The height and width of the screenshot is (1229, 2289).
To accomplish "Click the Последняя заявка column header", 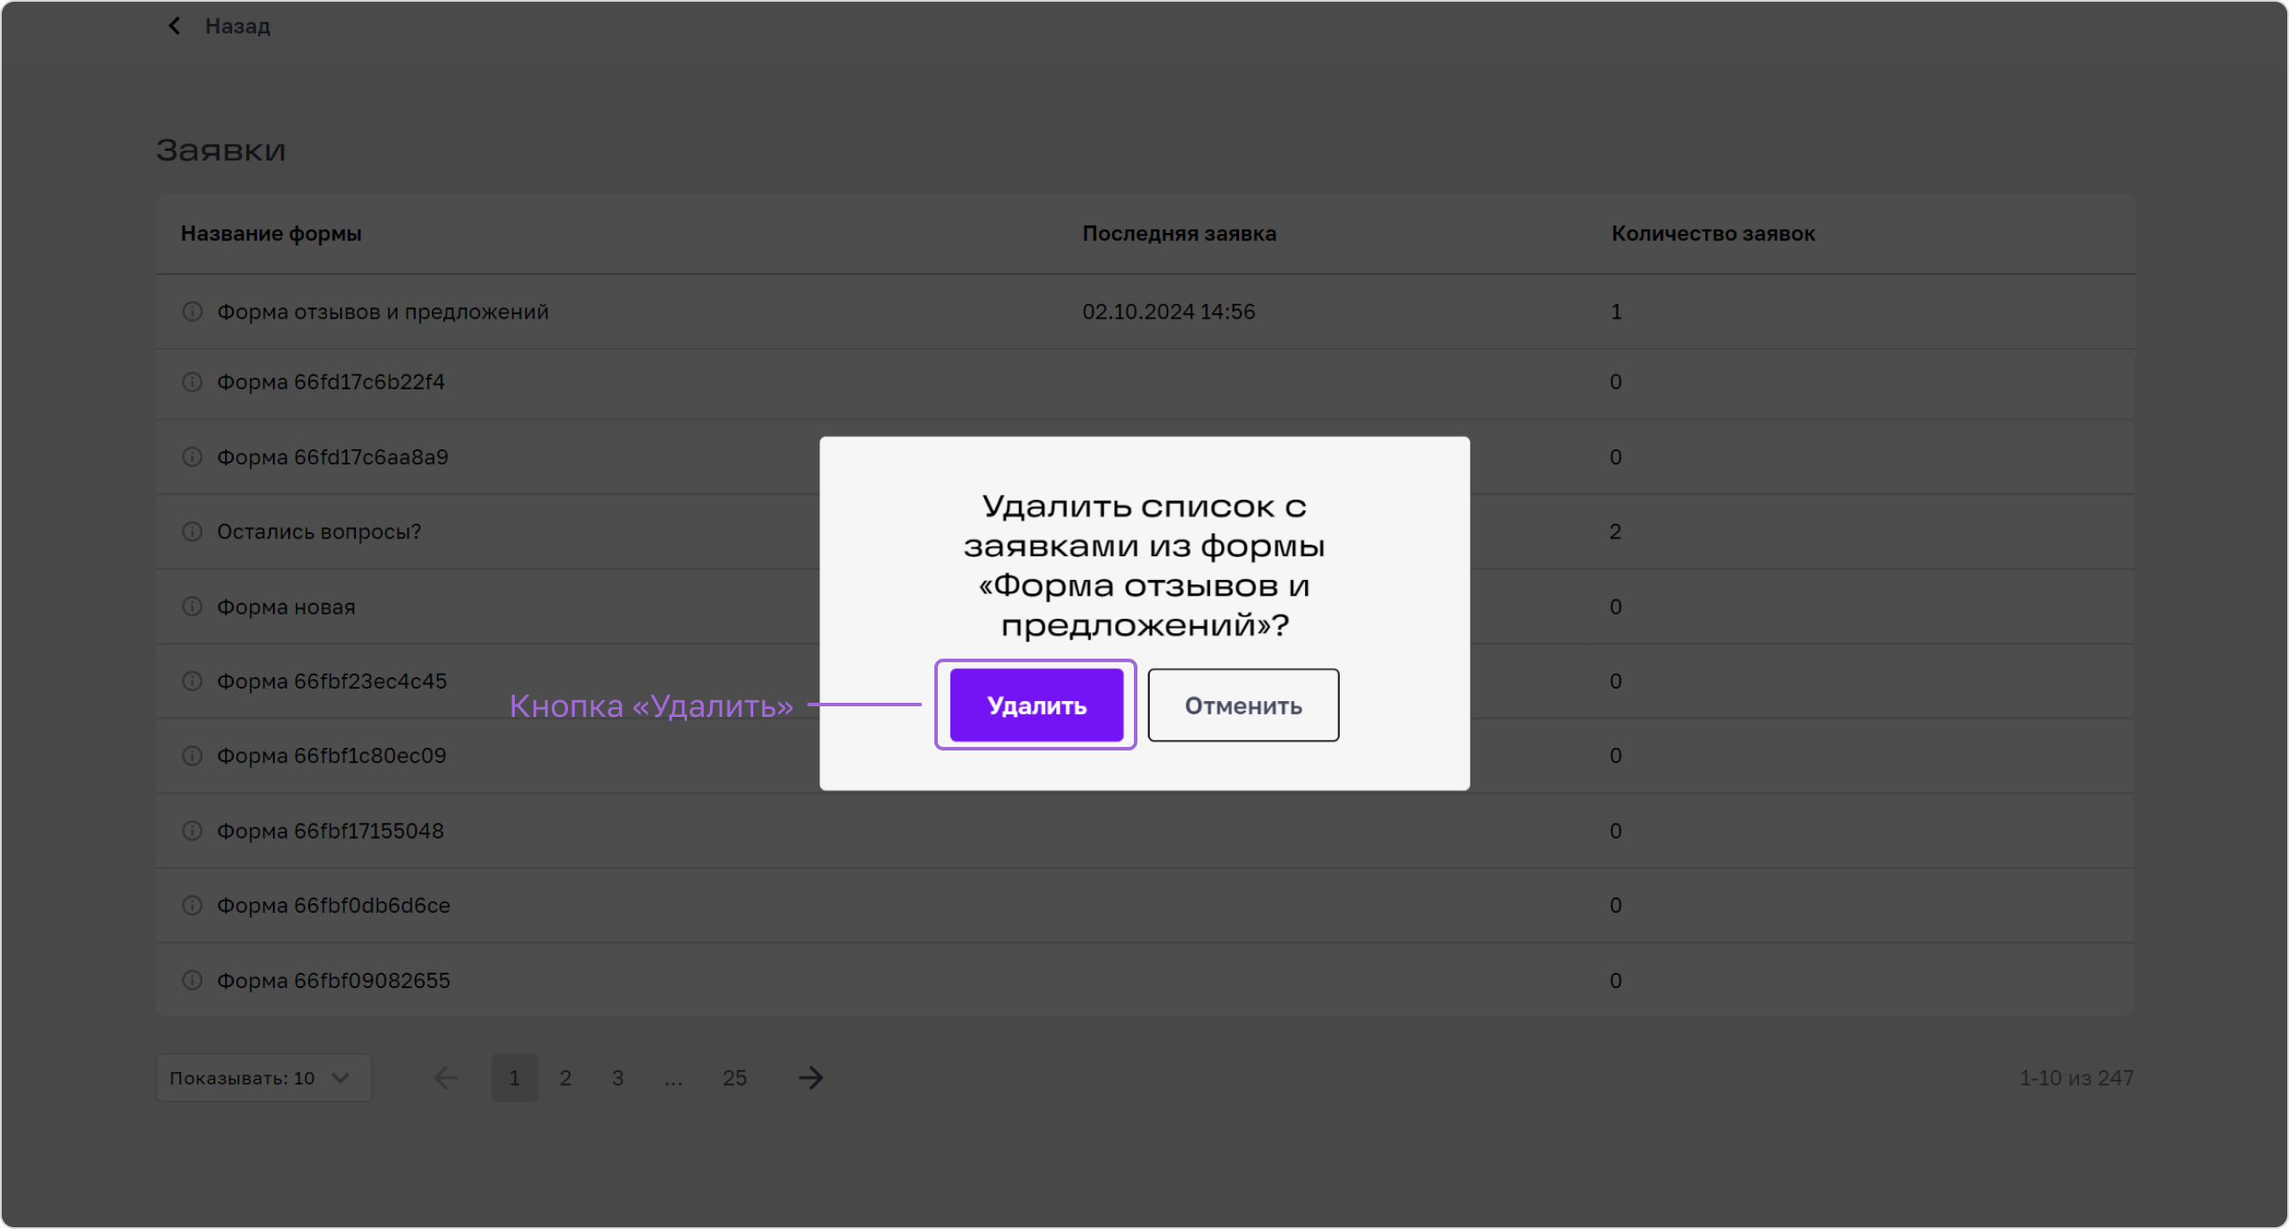I will tap(1179, 234).
